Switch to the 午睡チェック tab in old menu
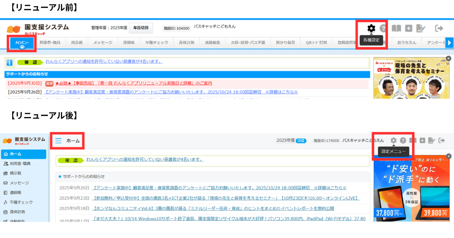This screenshot has height=238, width=454. pos(156,42)
